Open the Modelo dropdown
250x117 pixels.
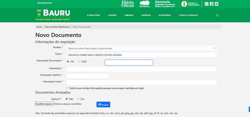tap(142, 48)
